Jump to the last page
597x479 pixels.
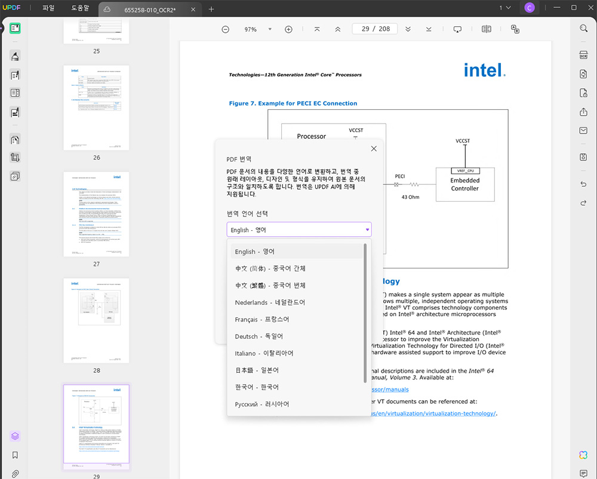tap(429, 29)
